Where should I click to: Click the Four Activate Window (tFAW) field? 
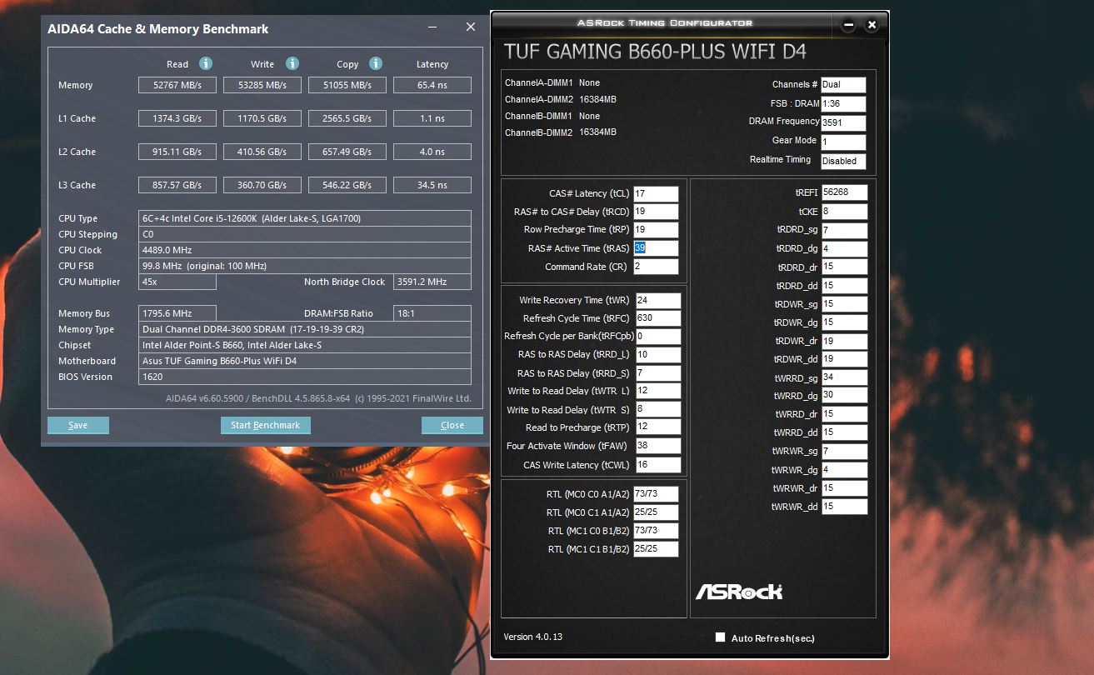click(x=658, y=446)
